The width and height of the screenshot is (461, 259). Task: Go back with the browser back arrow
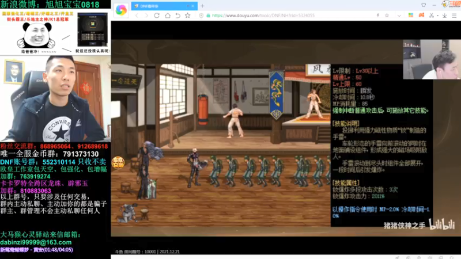click(x=137, y=16)
